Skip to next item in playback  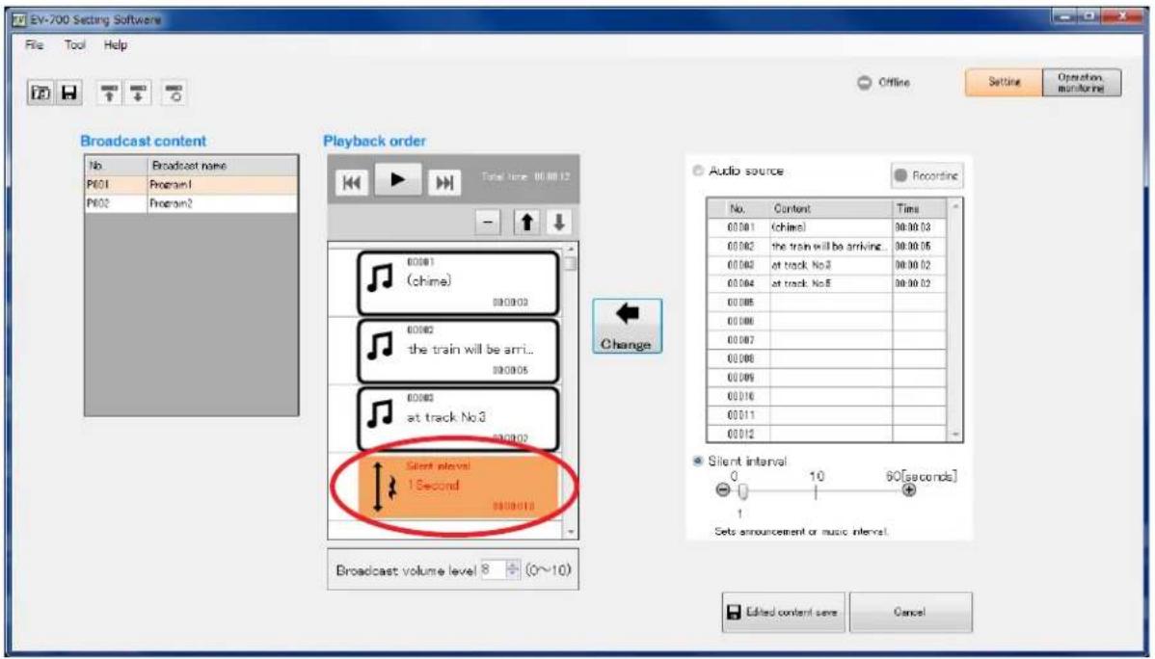(x=444, y=182)
